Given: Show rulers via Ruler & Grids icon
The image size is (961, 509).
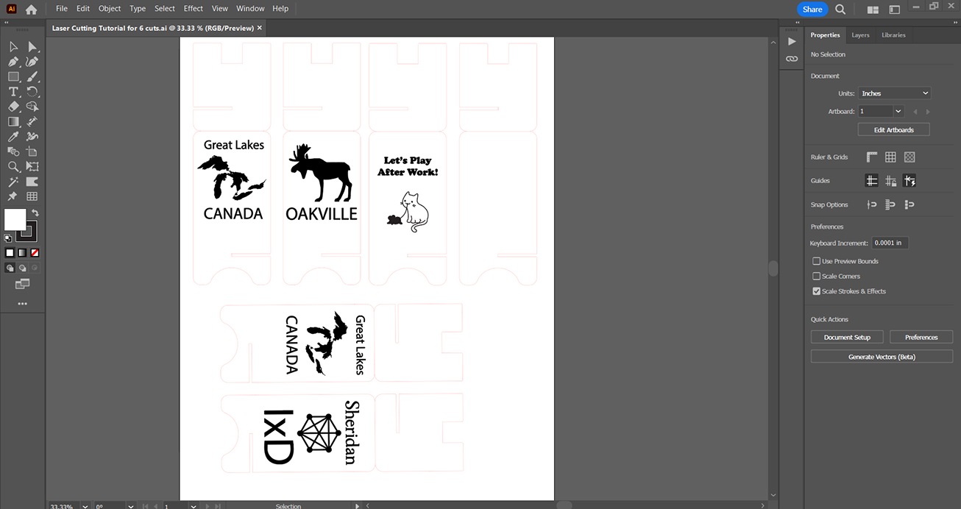Looking at the screenshot, I should (872, 157).
